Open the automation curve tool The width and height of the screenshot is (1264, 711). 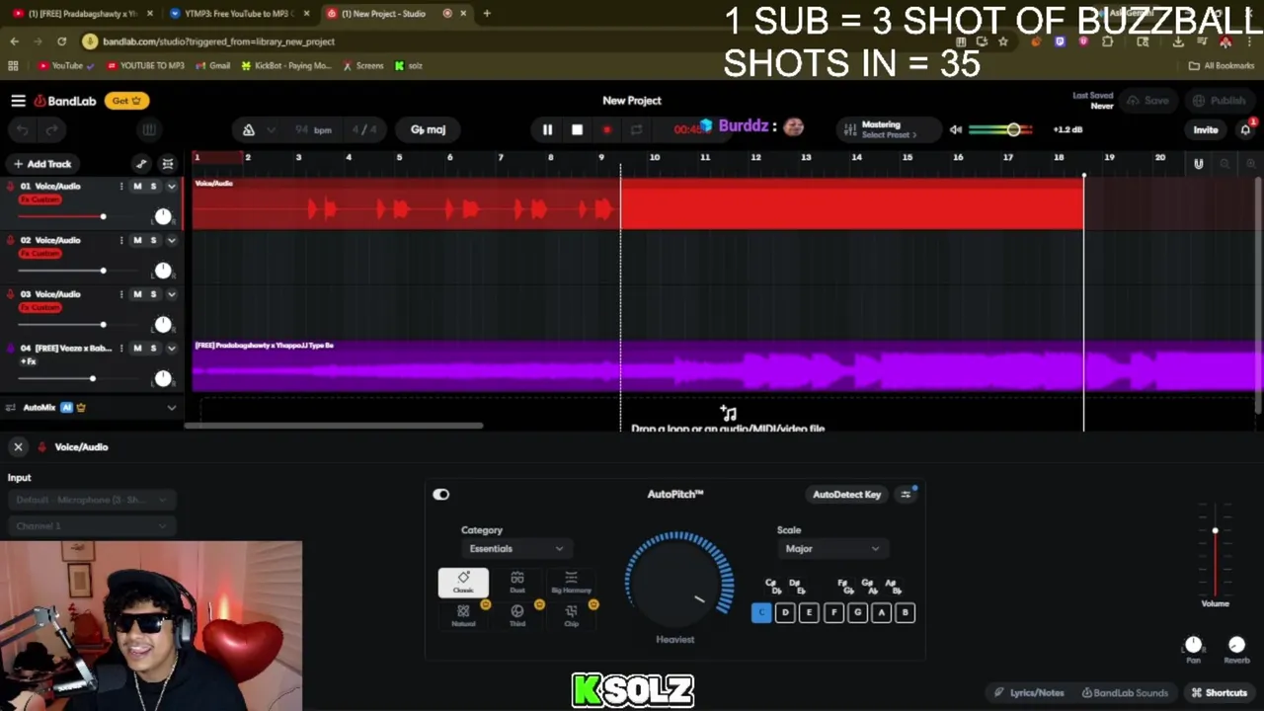141,164
